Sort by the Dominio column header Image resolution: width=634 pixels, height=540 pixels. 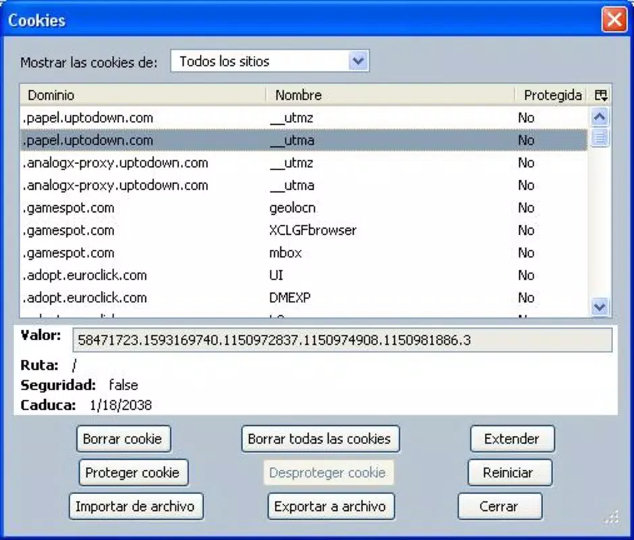[x=143, y=95]
